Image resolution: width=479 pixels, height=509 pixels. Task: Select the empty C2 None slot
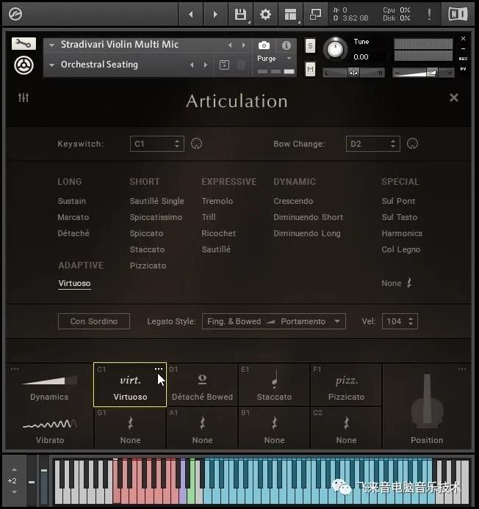click(x=346, y=428)
